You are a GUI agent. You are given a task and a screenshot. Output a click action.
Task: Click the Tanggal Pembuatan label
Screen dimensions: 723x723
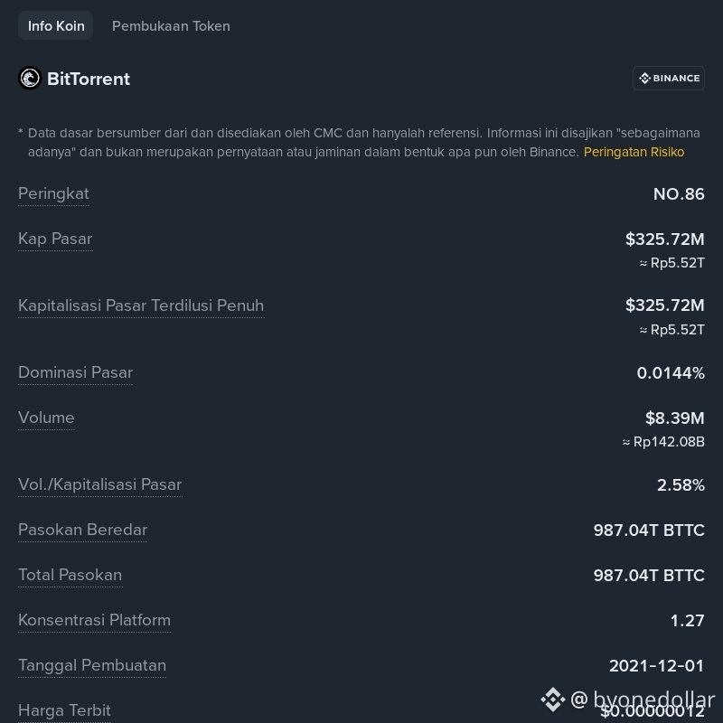[x=92, y=665]
